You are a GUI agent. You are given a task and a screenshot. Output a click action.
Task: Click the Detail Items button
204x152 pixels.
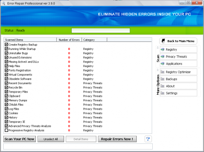pos(81,139)
